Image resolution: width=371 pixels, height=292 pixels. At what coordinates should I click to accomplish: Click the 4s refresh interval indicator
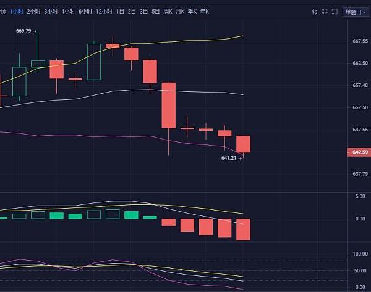pyautogui.click(x=314, y=12)
